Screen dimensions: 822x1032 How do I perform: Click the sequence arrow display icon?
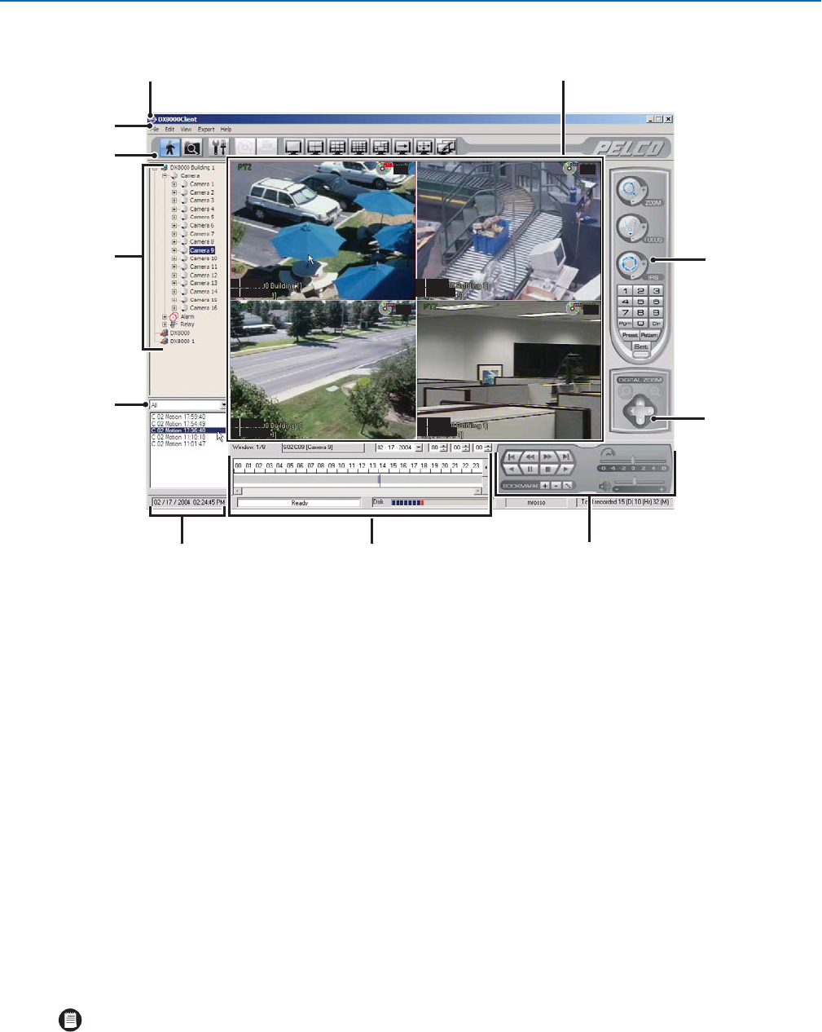coord(402,148)
